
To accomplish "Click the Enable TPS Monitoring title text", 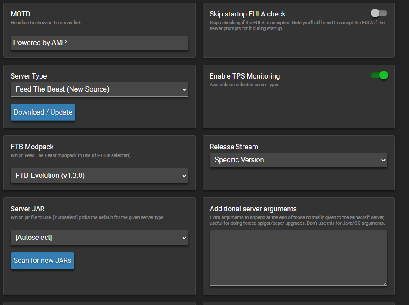I will (245, 76).
